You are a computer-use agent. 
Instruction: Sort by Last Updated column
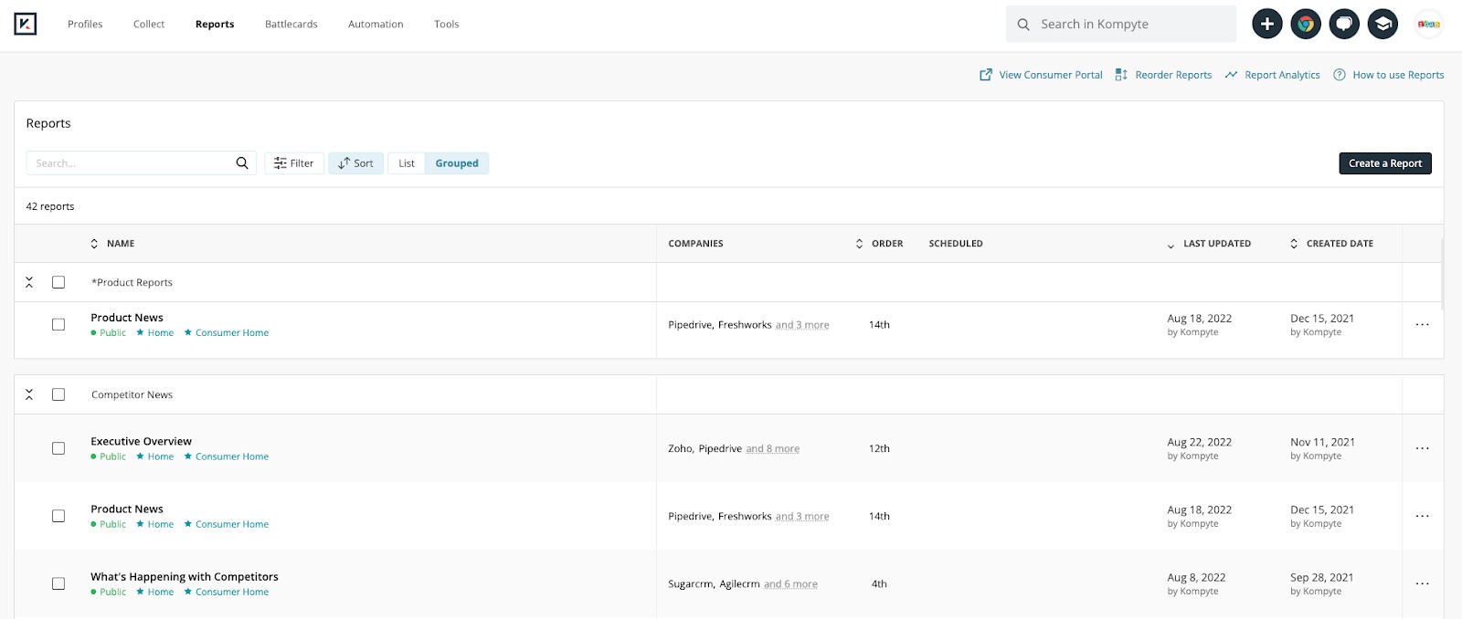1215,244
